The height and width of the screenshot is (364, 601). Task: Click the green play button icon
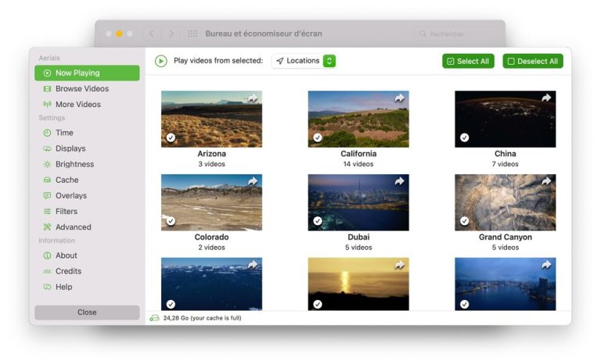point(161,61)
